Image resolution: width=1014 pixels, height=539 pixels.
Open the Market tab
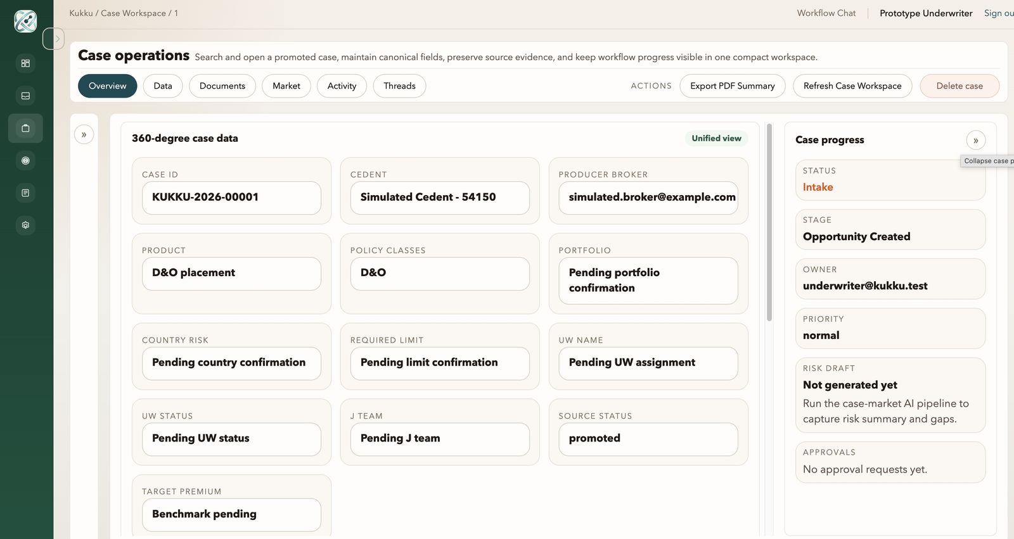(286, 86)
